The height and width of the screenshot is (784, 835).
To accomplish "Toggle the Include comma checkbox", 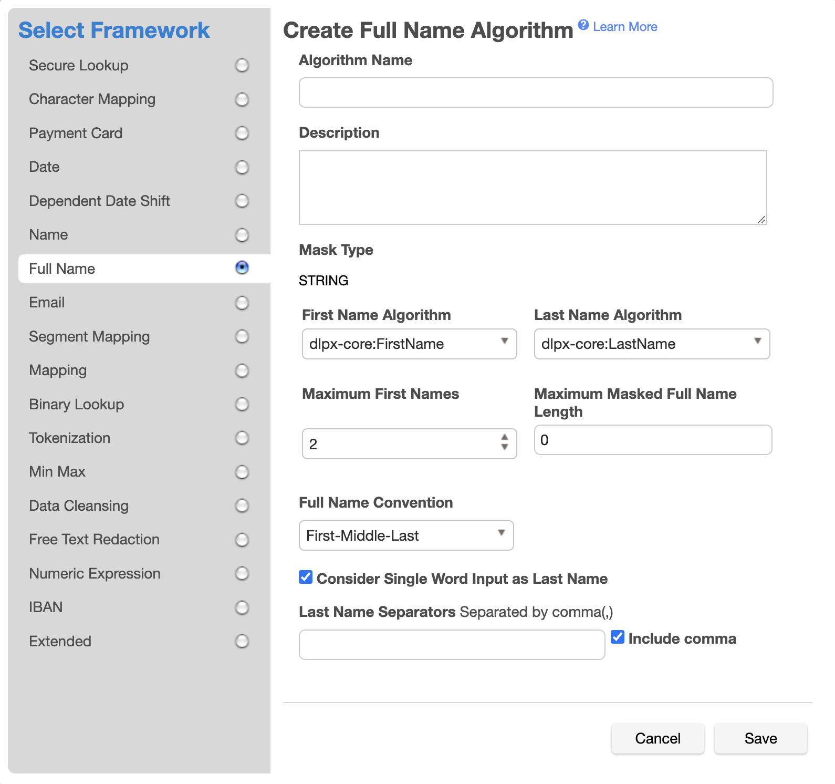I will [x=618, y=637].
